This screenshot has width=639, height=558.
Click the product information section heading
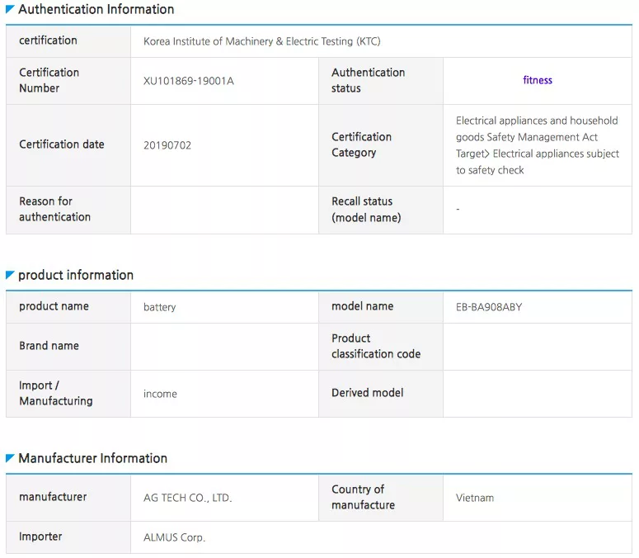(x=76, y=275)
